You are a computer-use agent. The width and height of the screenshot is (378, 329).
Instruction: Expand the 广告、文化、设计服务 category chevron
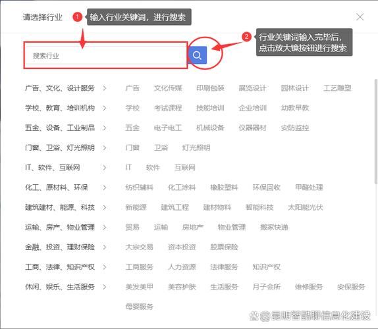click(x=105, y=88)
